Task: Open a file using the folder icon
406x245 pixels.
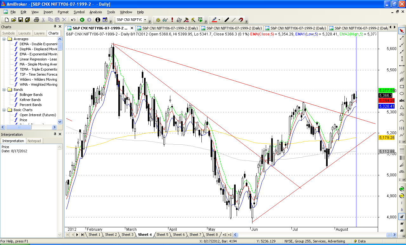Action: 14,20
